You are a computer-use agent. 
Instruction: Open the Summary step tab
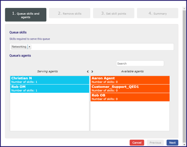158,13
